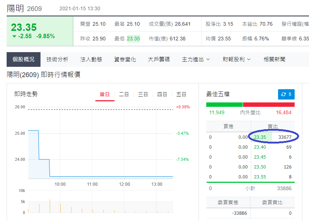
Task: Click the -7.34% chart axis label
Action: (x=182, y=159)
